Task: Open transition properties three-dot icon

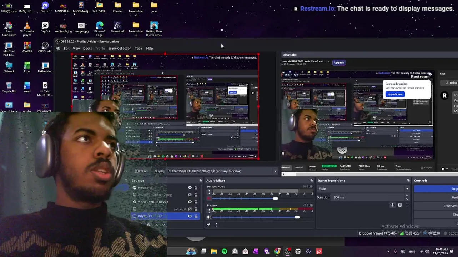Action: [407, 205]
